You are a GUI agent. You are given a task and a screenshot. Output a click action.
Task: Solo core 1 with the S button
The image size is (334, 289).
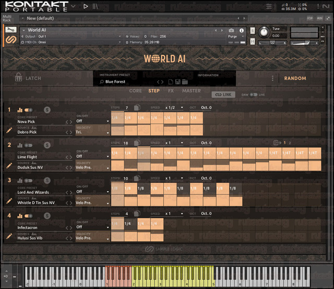[x=47, y=110]
